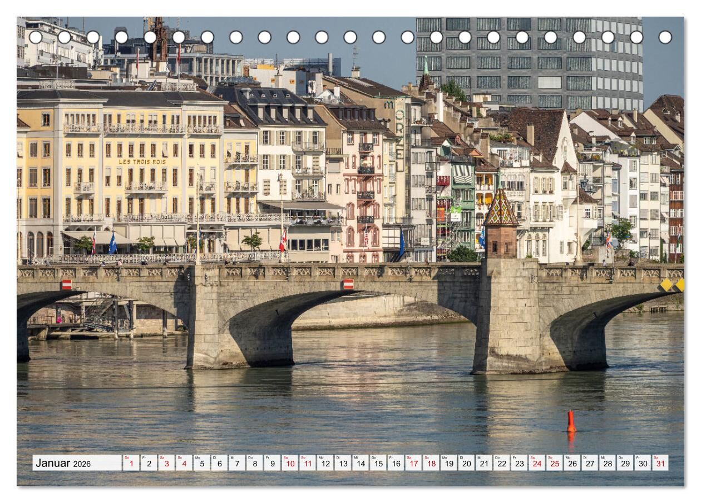Select the Januar 2026 month label
The height and width of the screenshot is (503, 701).
click(63, 463)
